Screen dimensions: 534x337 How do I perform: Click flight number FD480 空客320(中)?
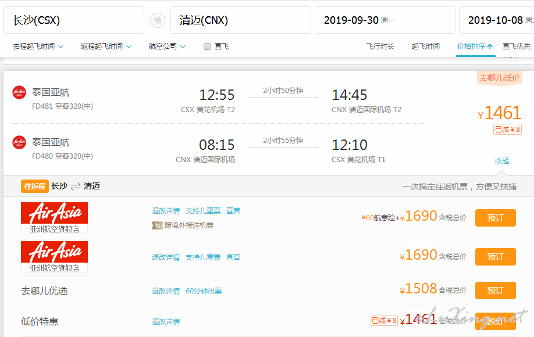(x=62, y=156)
